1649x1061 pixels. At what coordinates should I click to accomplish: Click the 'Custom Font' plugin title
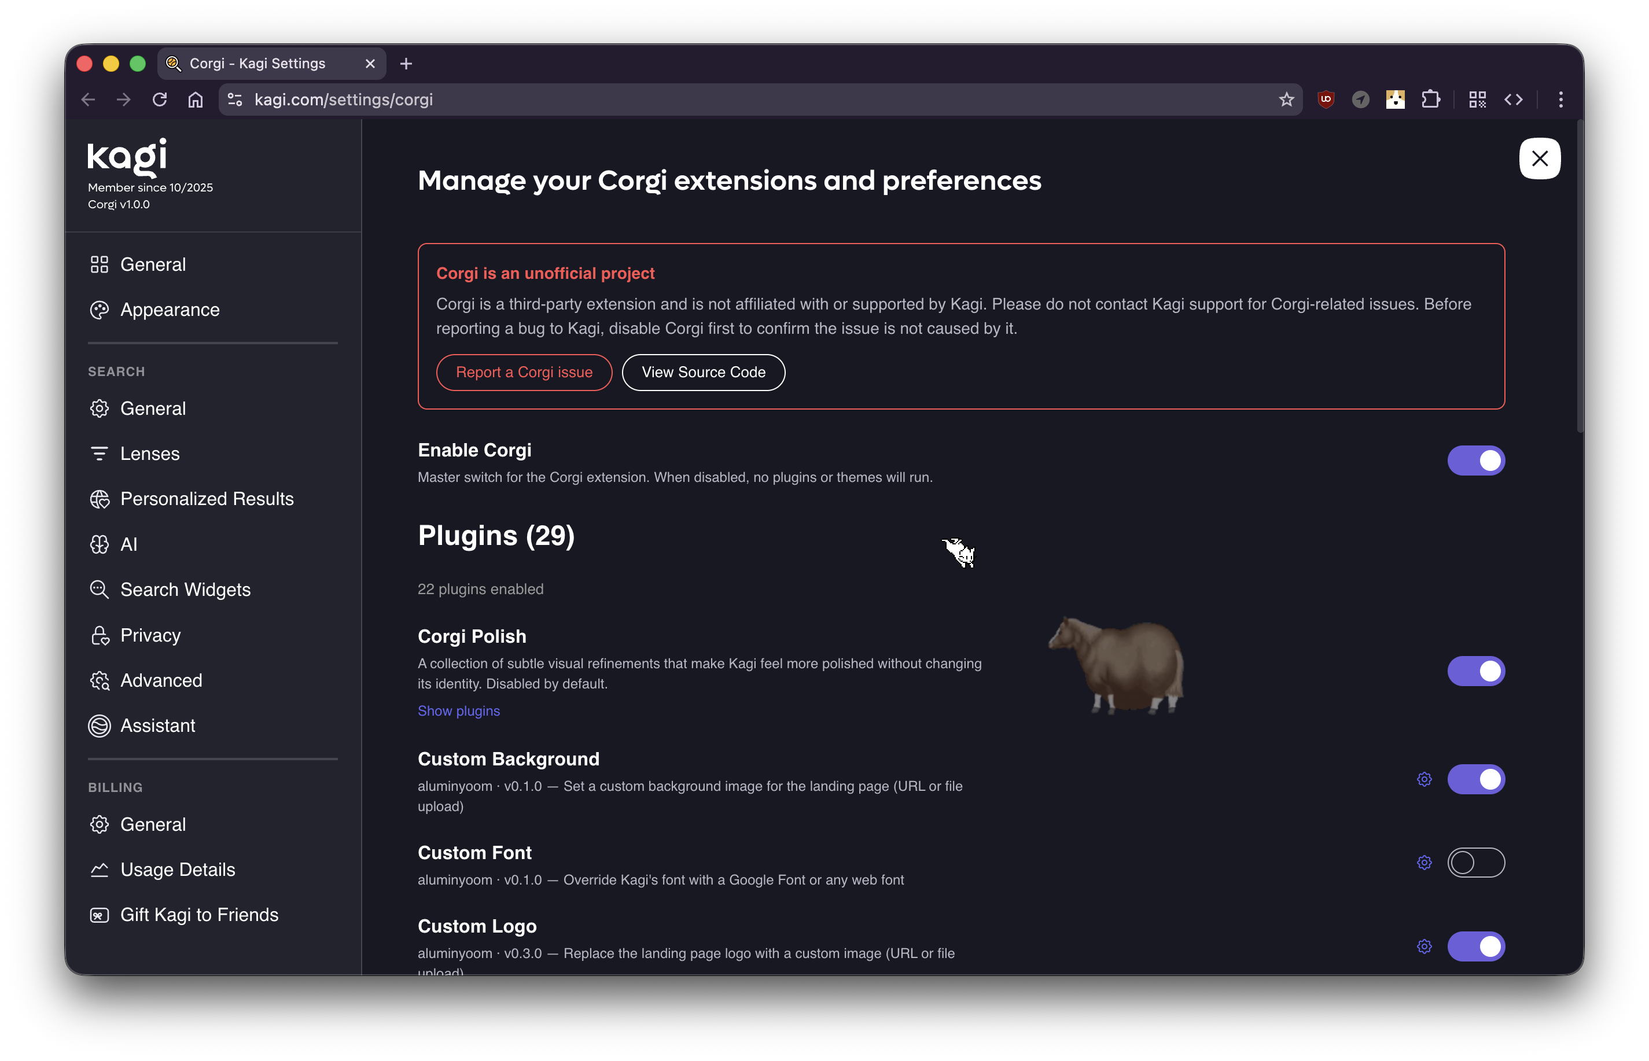point(474,853)
